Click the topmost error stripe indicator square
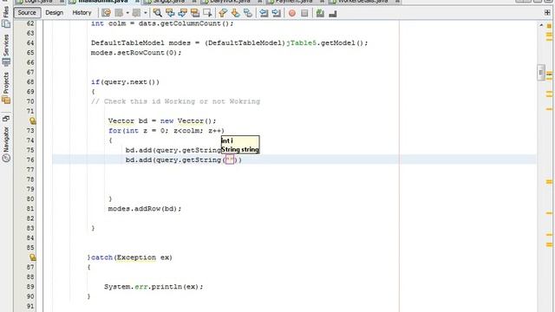The image size is (555, 312). pos(549,26)
